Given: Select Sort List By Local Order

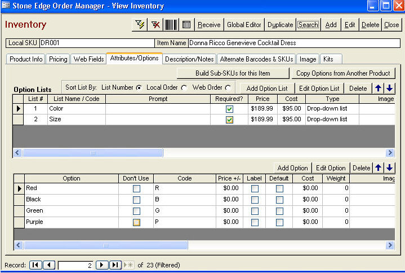Looking at the screenshot, I should 184,88.
